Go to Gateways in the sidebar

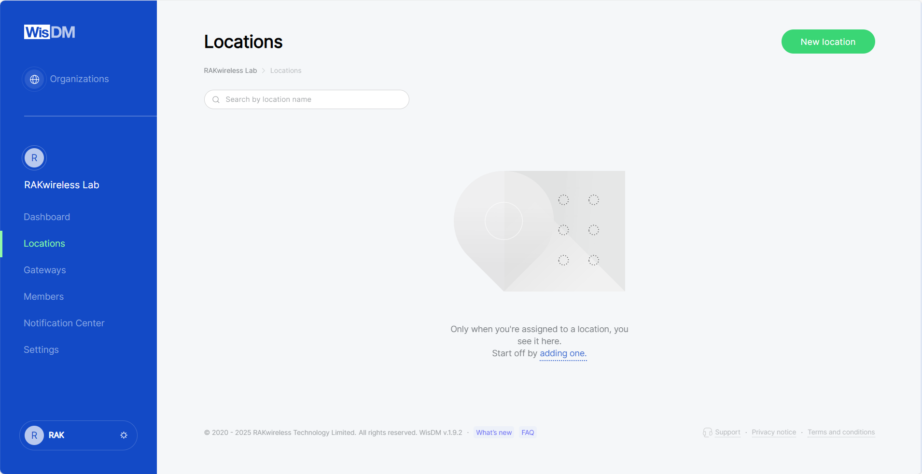(x=45, y=270)
